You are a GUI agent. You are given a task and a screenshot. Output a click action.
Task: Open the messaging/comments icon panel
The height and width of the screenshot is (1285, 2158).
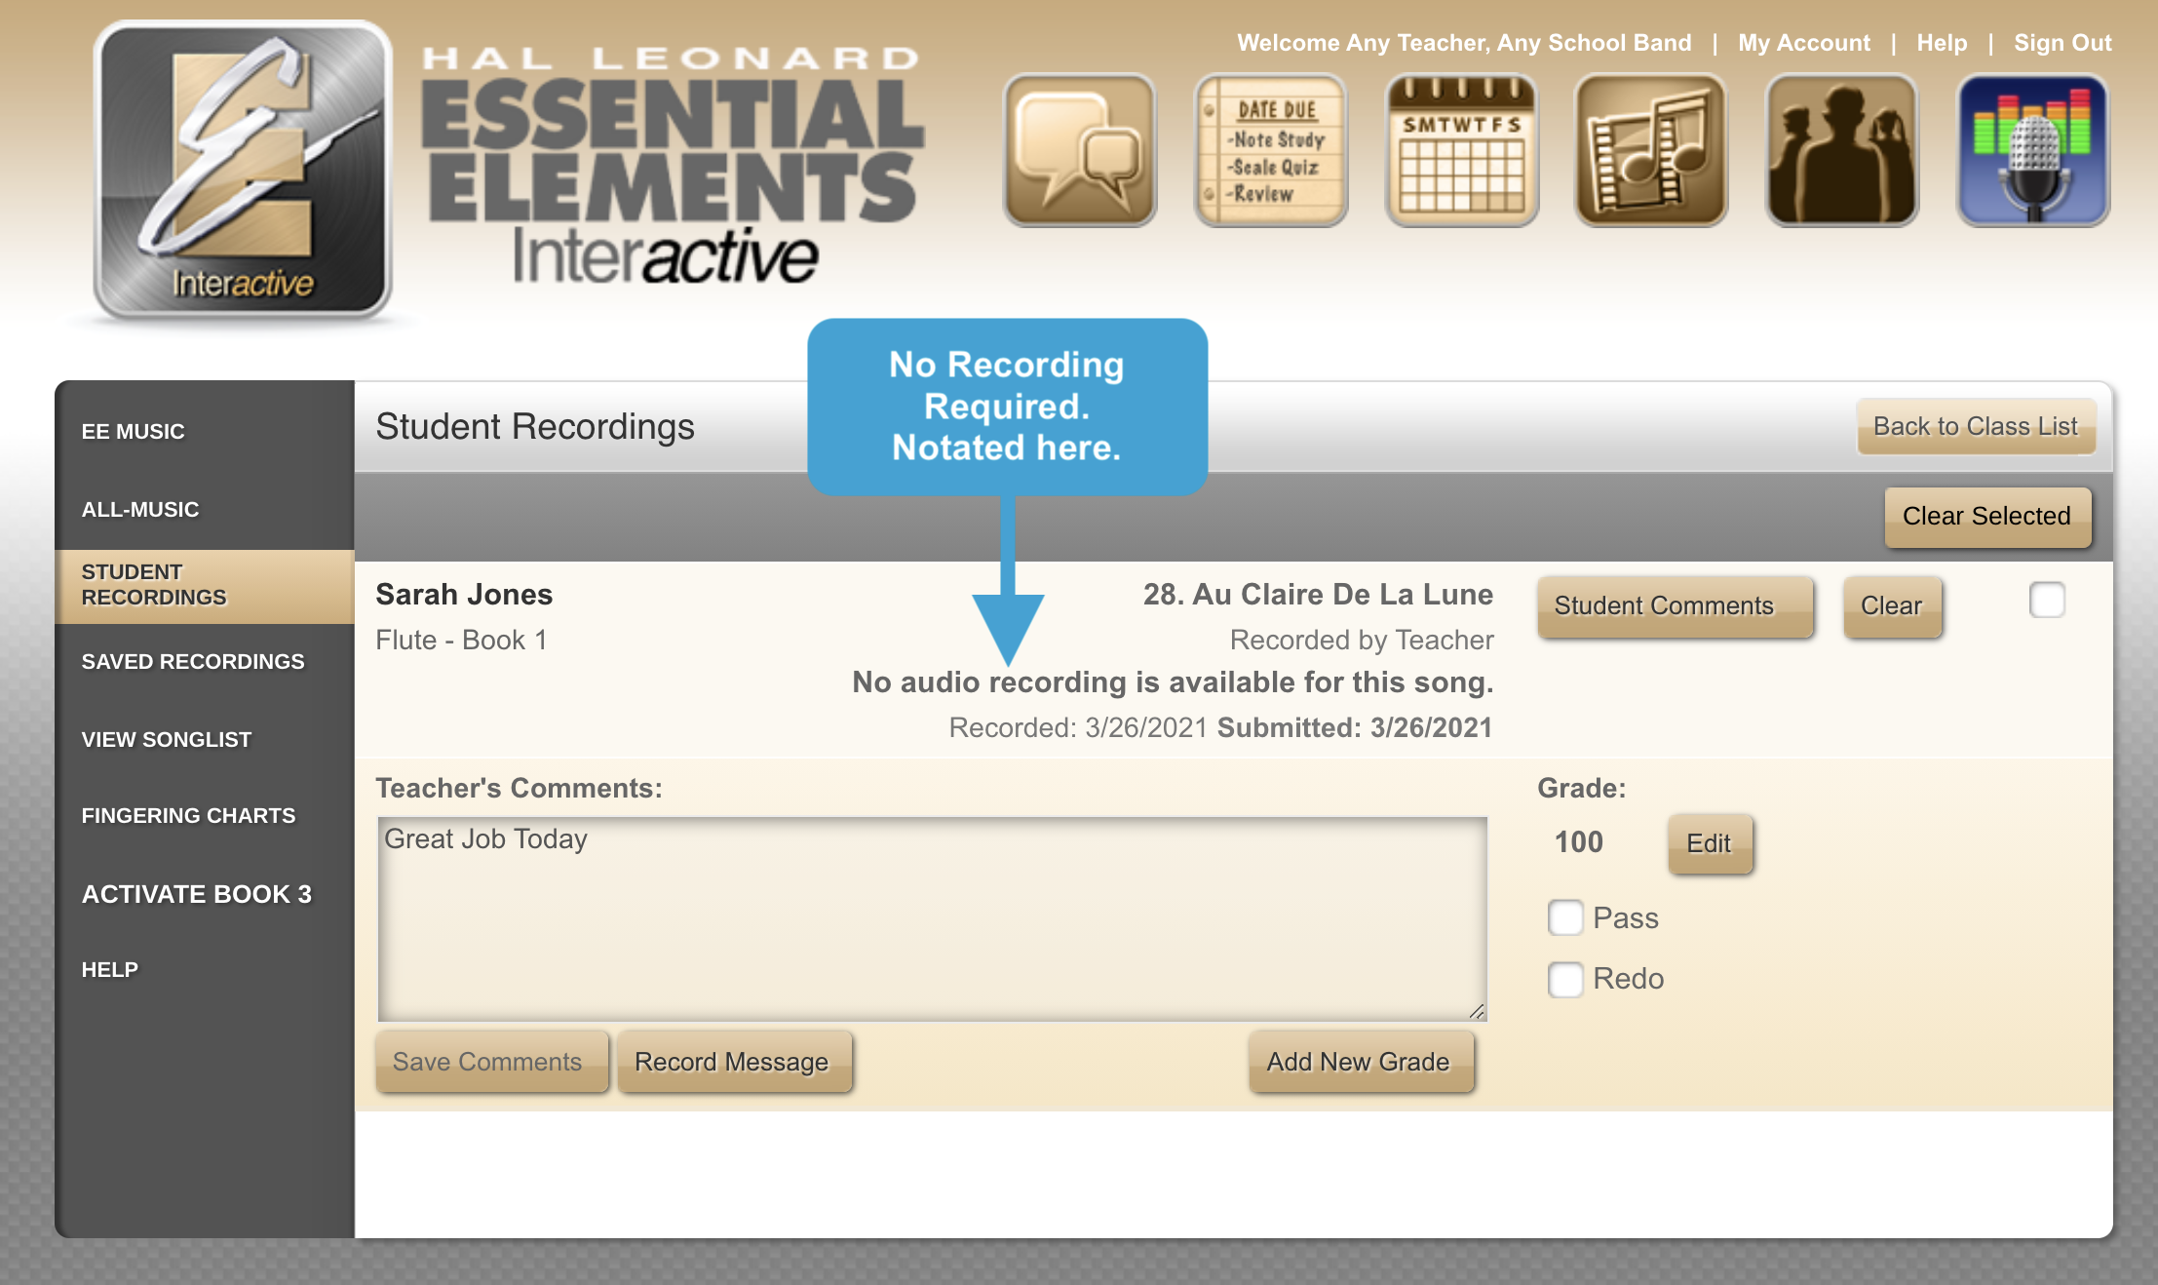click(x=1078, y=153)
